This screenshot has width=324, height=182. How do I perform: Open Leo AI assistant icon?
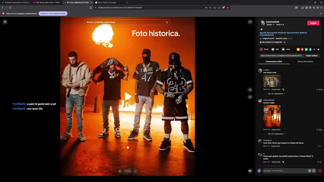point(314,8)
